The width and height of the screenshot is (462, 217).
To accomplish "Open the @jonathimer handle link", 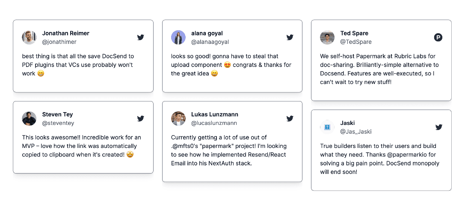I will click(x=59, y=42).
